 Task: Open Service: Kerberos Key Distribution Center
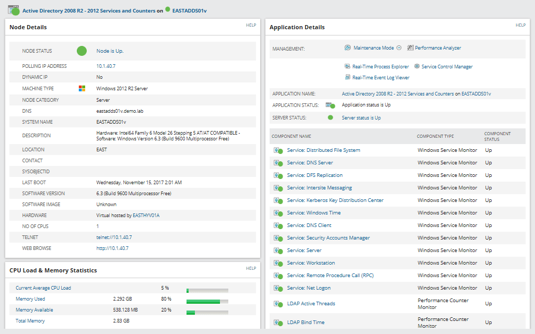335,200
